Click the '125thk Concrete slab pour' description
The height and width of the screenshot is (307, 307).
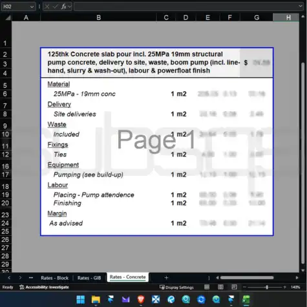coord(143,63)
